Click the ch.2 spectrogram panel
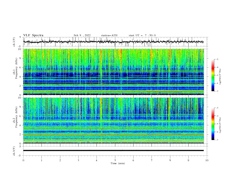Screen dimensions: 233x180 pyautogui.click(x=113, y=121)
